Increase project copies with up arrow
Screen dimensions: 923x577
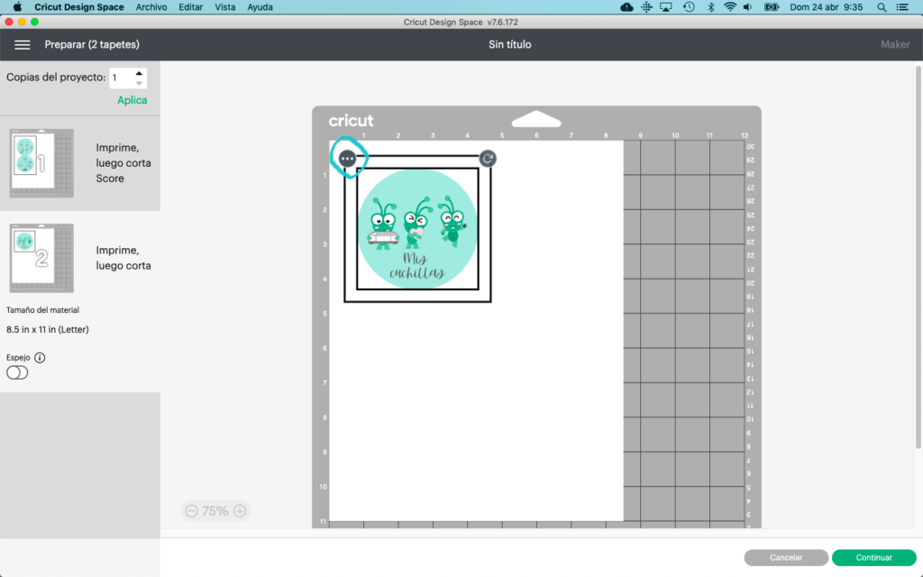[x=139, y=74]
